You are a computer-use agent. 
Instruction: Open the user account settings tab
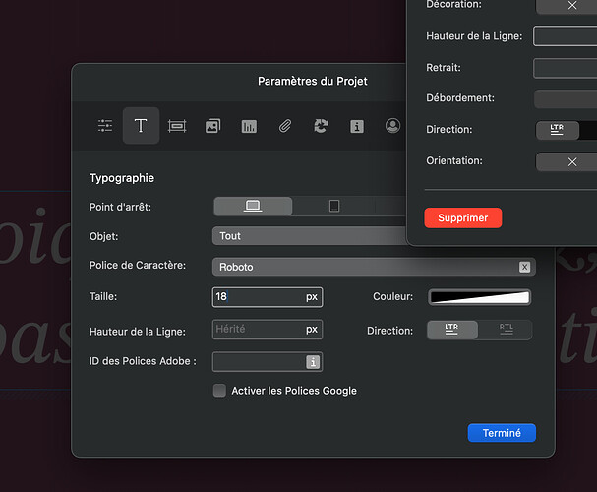click(x=393, y=126)
